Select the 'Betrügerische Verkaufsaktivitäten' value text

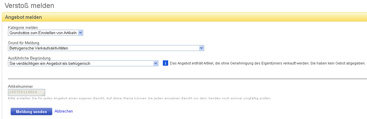pos(39,48)
